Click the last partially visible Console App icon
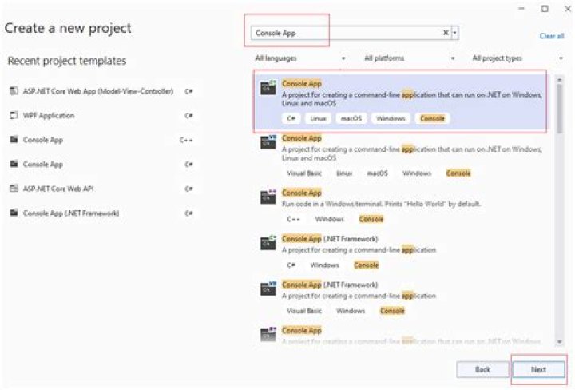The height and width of the screenshot is (390, 575). 268,334
